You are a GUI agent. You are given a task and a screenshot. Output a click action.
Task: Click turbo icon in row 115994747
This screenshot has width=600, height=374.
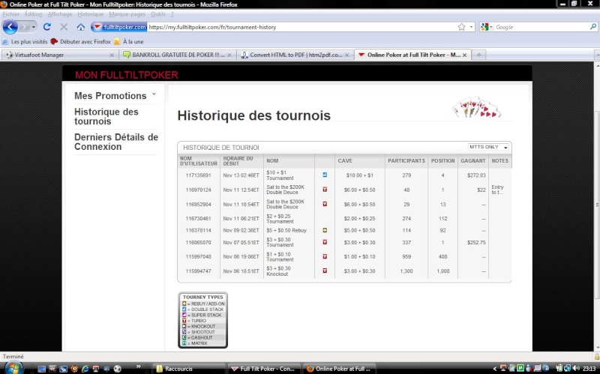[325, 271]
